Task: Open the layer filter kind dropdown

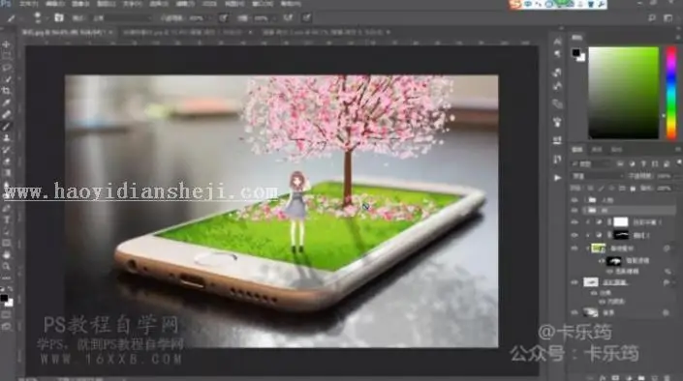Action: point(592,164)
